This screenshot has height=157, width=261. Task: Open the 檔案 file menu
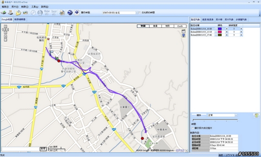pyautogui.click(x=5, y=7)
